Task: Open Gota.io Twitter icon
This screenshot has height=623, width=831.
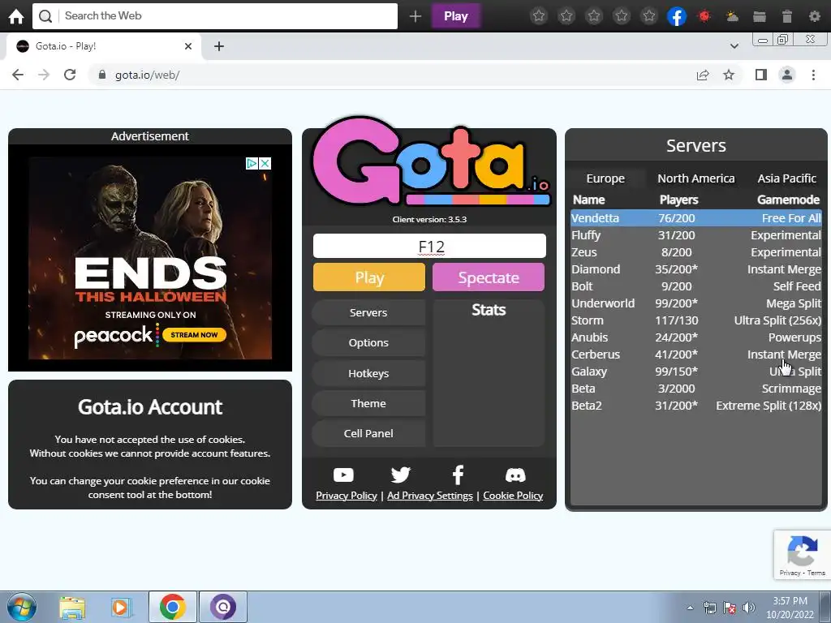Action: point(401,475)
